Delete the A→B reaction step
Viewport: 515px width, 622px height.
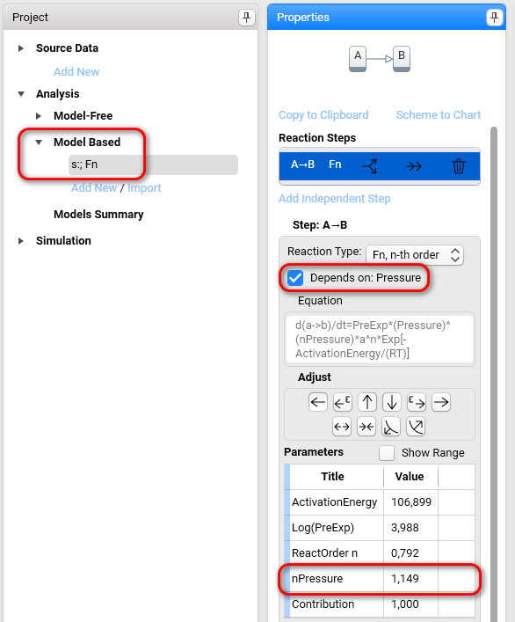pos(459,166)
